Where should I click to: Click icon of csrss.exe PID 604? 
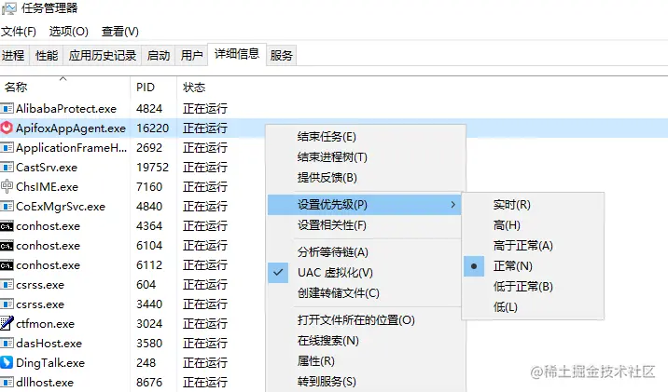7,285
